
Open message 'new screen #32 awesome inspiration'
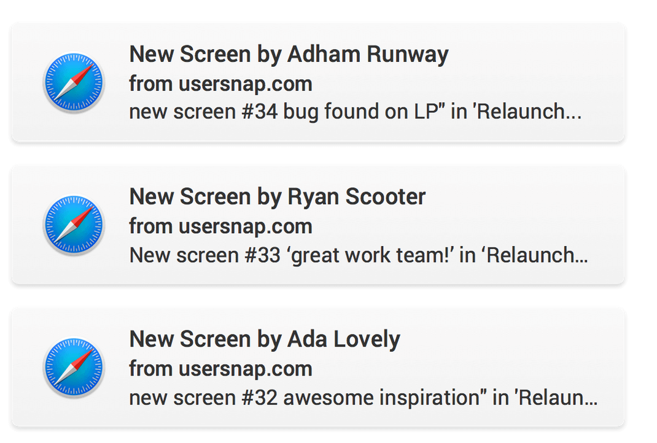coord(363,398)
